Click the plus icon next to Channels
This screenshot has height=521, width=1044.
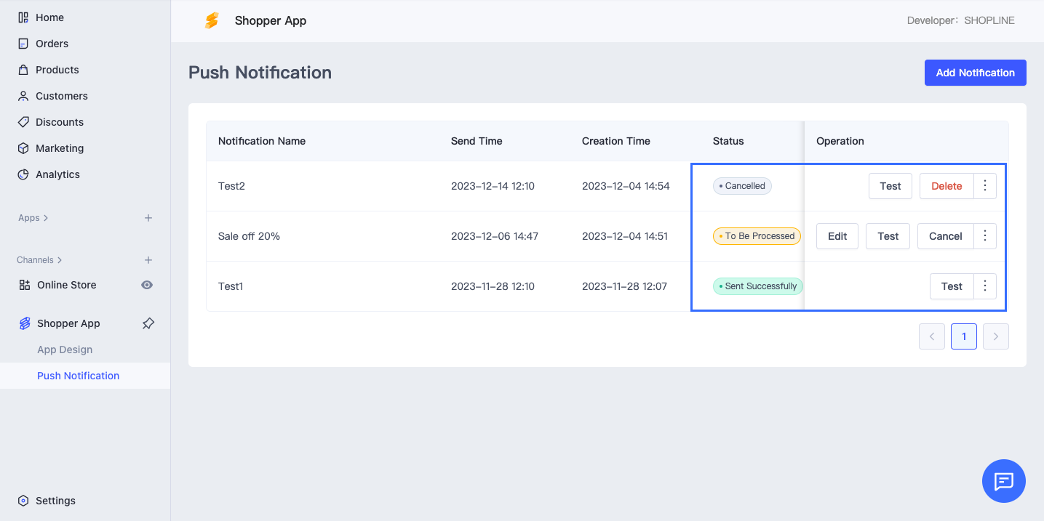click(148, 260)
